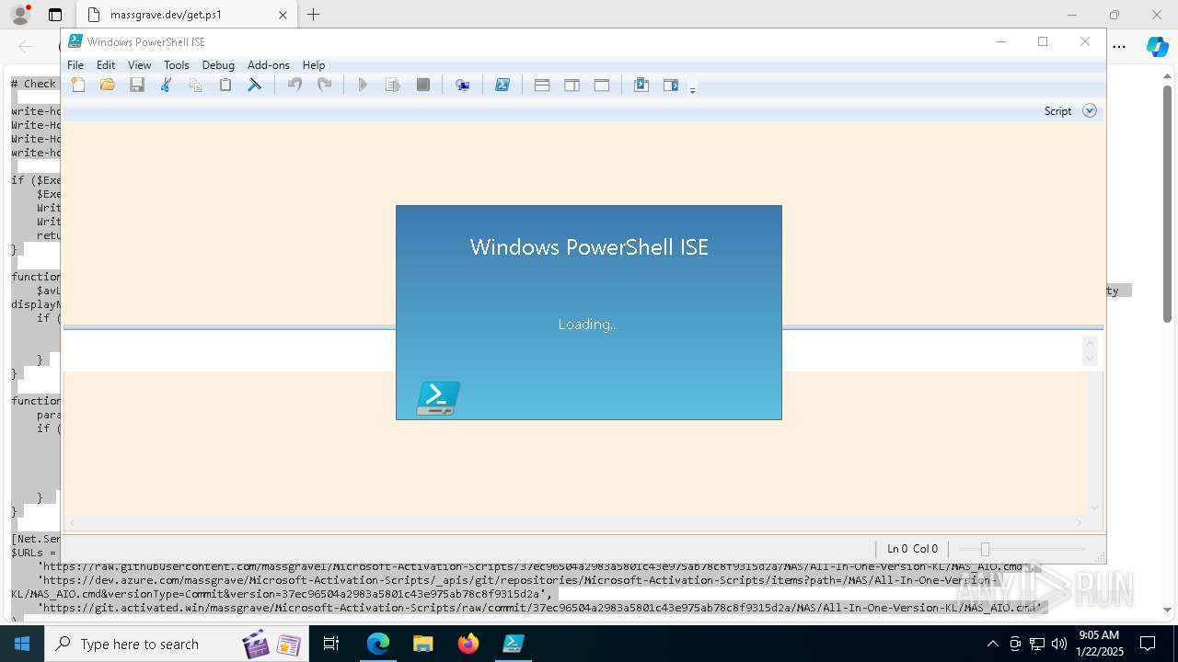Click the Edge page scroll down arrow

[x=1167, y=610]
